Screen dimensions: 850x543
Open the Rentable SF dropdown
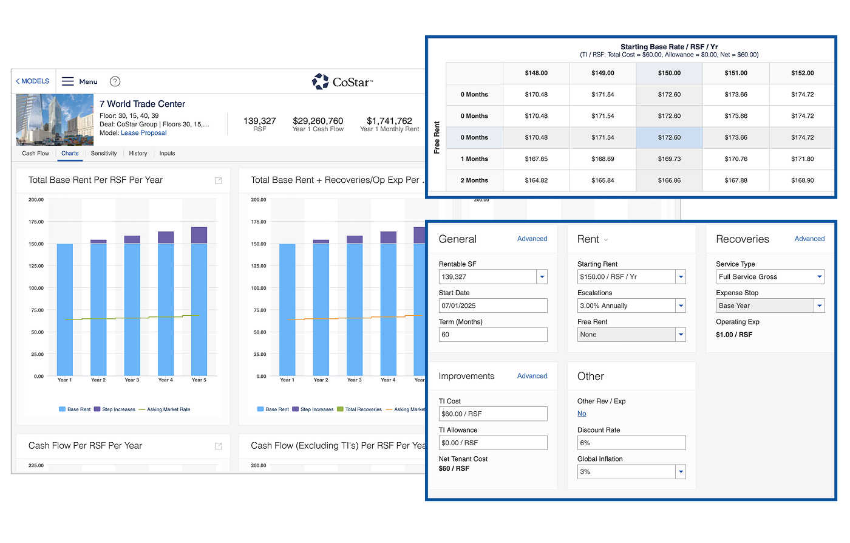coord(542,277)
